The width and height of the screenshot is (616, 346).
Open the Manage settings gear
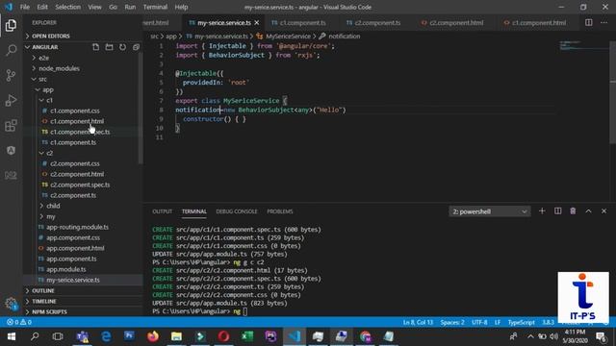tap(11, 304)
